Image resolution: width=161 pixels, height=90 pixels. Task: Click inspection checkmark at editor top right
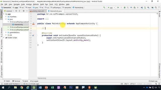[157, 14]
